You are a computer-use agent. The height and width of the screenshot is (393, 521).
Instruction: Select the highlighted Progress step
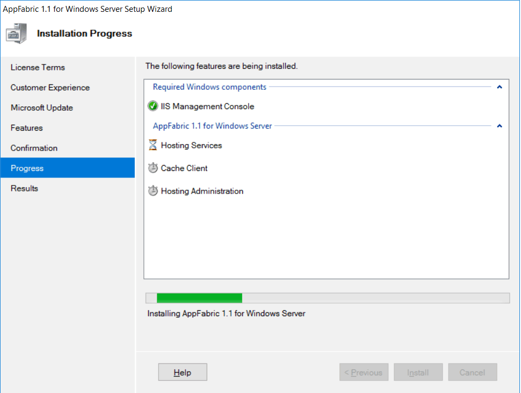coord(68,168)
